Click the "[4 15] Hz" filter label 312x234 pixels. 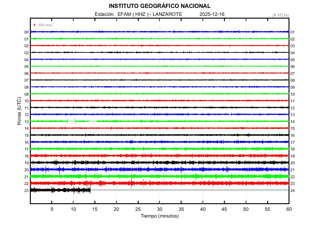pos(281,15)
